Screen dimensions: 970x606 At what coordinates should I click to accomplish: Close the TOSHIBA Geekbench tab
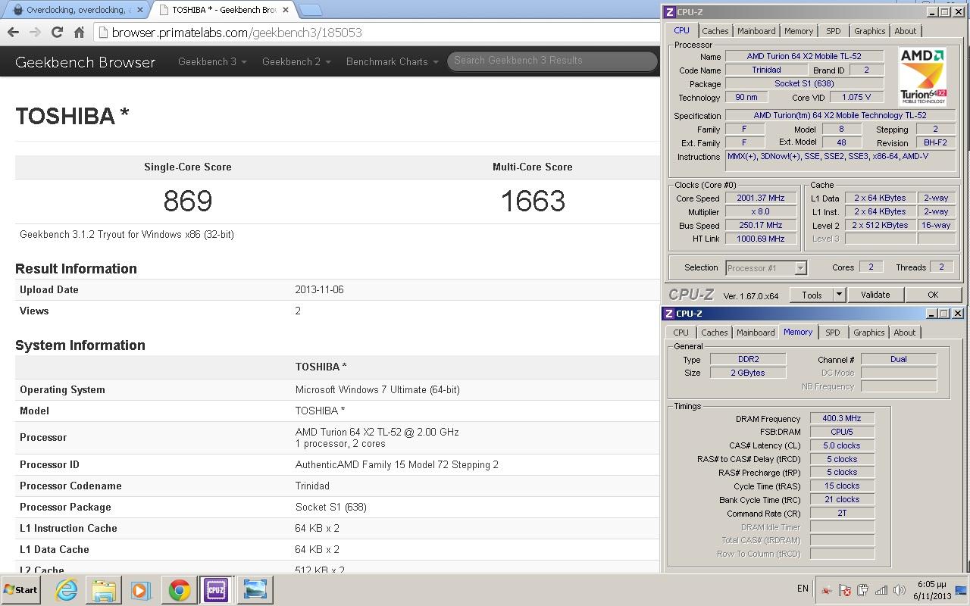click(x=286, y=10)
